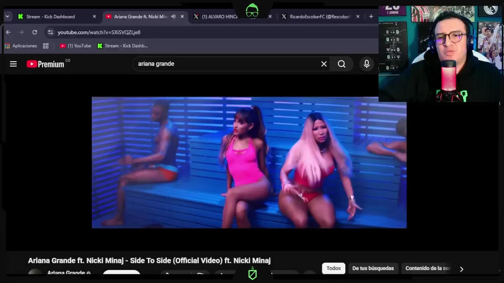Screen dimensions: 504x283
Task: Show more filter chips with right chevron
Action: point(461,269)
